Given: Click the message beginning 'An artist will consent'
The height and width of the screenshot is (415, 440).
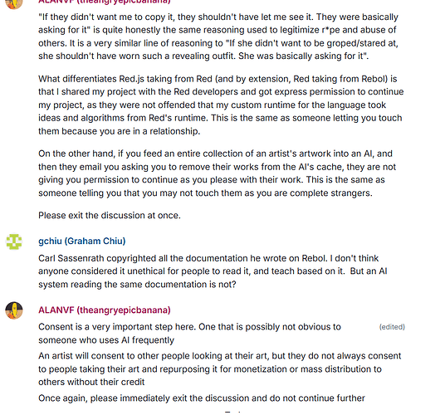Looking at the screenshot, I should [x=220, y=369].
